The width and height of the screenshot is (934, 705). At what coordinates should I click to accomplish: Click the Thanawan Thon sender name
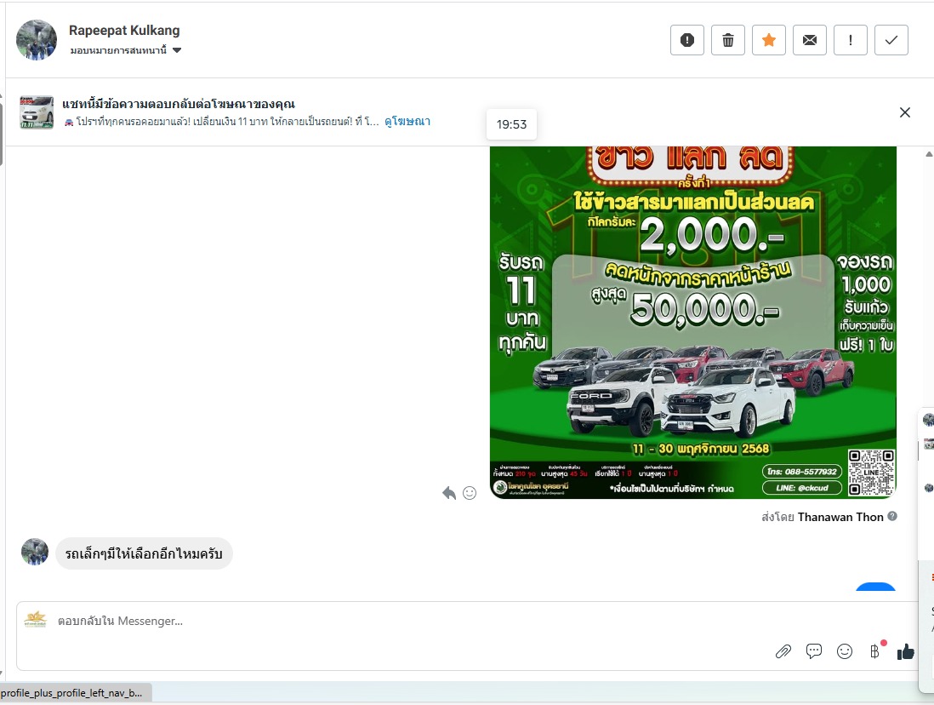(840, 517)
